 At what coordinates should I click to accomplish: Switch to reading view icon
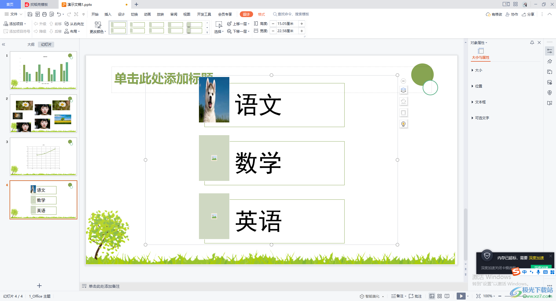point(447,296)
